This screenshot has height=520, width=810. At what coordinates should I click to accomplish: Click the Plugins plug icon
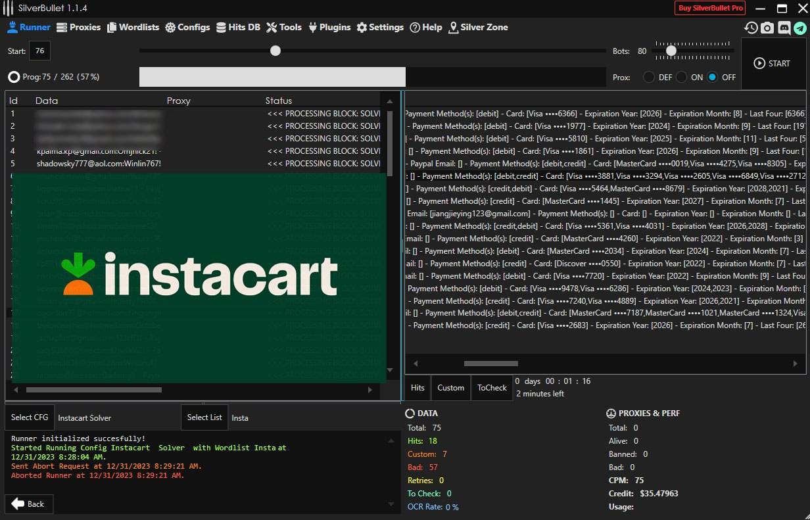point(313,27)
